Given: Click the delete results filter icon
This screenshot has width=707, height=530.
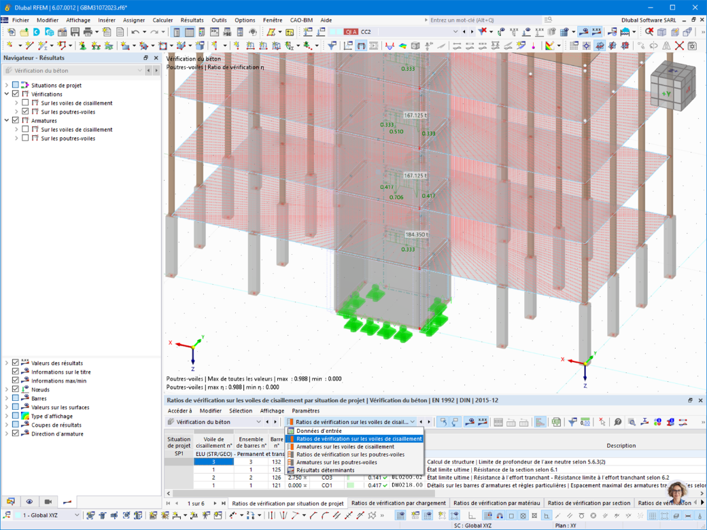Looking at the screenshot, I should click(x=483, y=32).
